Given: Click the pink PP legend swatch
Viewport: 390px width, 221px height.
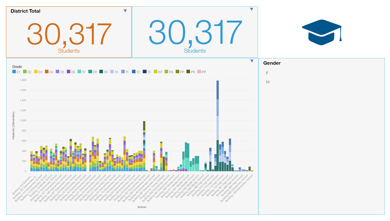Looking at the screenshot, I should 199,72.
